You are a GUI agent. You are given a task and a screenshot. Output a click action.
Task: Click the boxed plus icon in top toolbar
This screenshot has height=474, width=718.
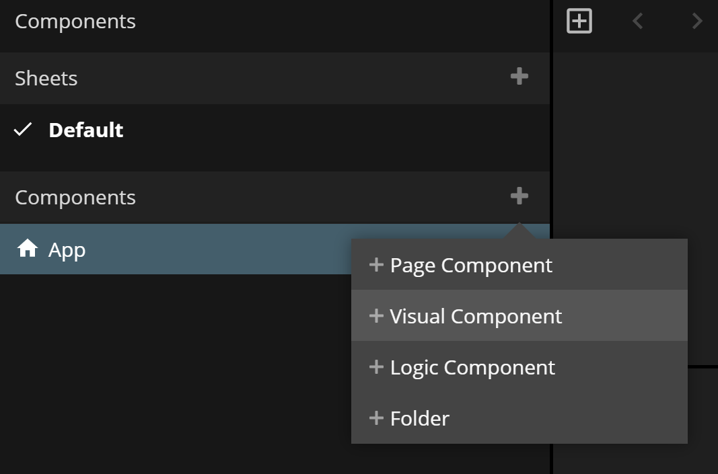click(579, 22)
